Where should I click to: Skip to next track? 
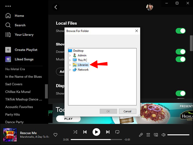(x=108, y=132)
